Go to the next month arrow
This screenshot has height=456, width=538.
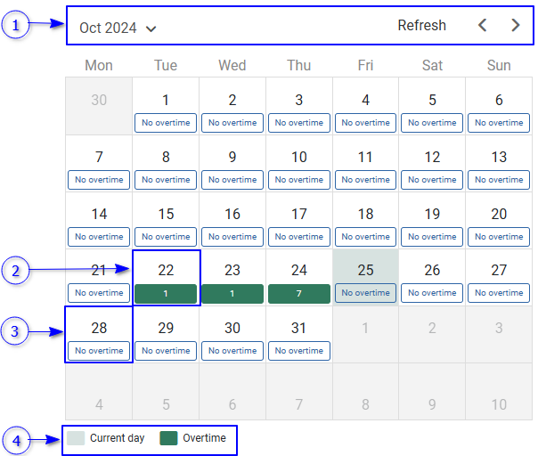pyautogui.click(x=516, y=26)
